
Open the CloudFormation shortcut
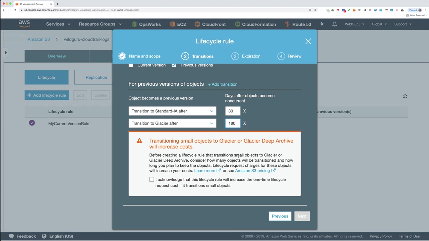[255, 24]
